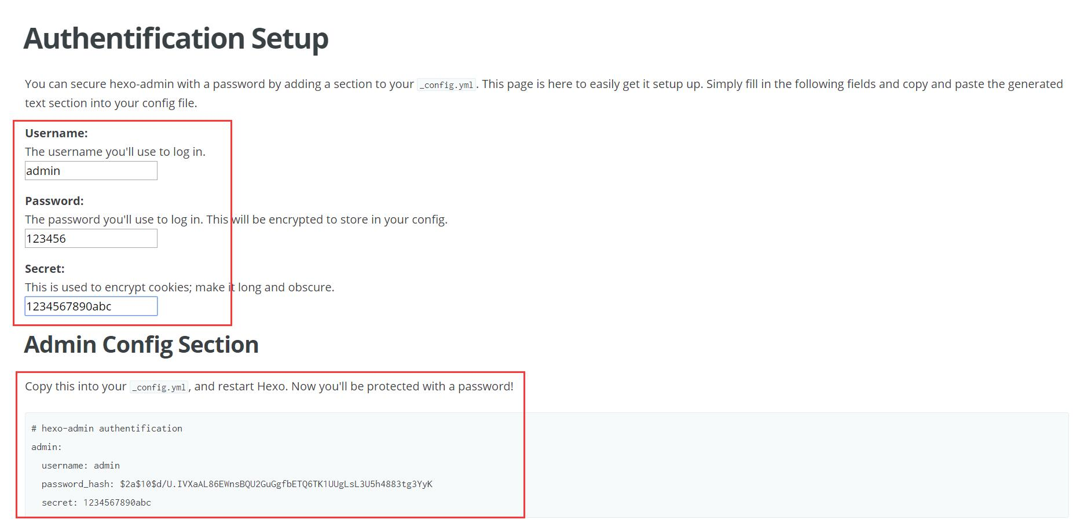Focus the Password input field with 123456
This screenshot has height=523, width=1073.
pos(91,239)
